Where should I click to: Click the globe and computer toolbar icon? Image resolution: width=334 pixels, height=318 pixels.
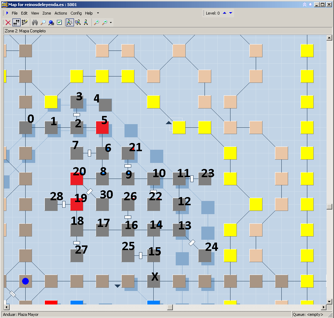coord(51,22)
